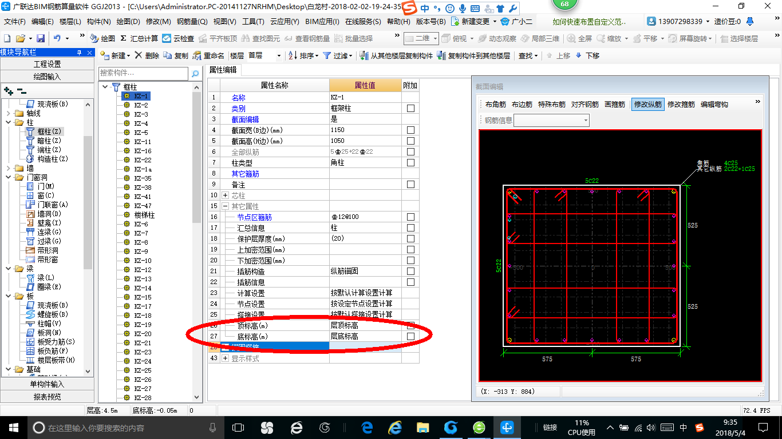The width and height of the screenshot is (782, 439).
Task: Expand 轴线 folder in navigation tree
Action: click(x=7, y=113)
